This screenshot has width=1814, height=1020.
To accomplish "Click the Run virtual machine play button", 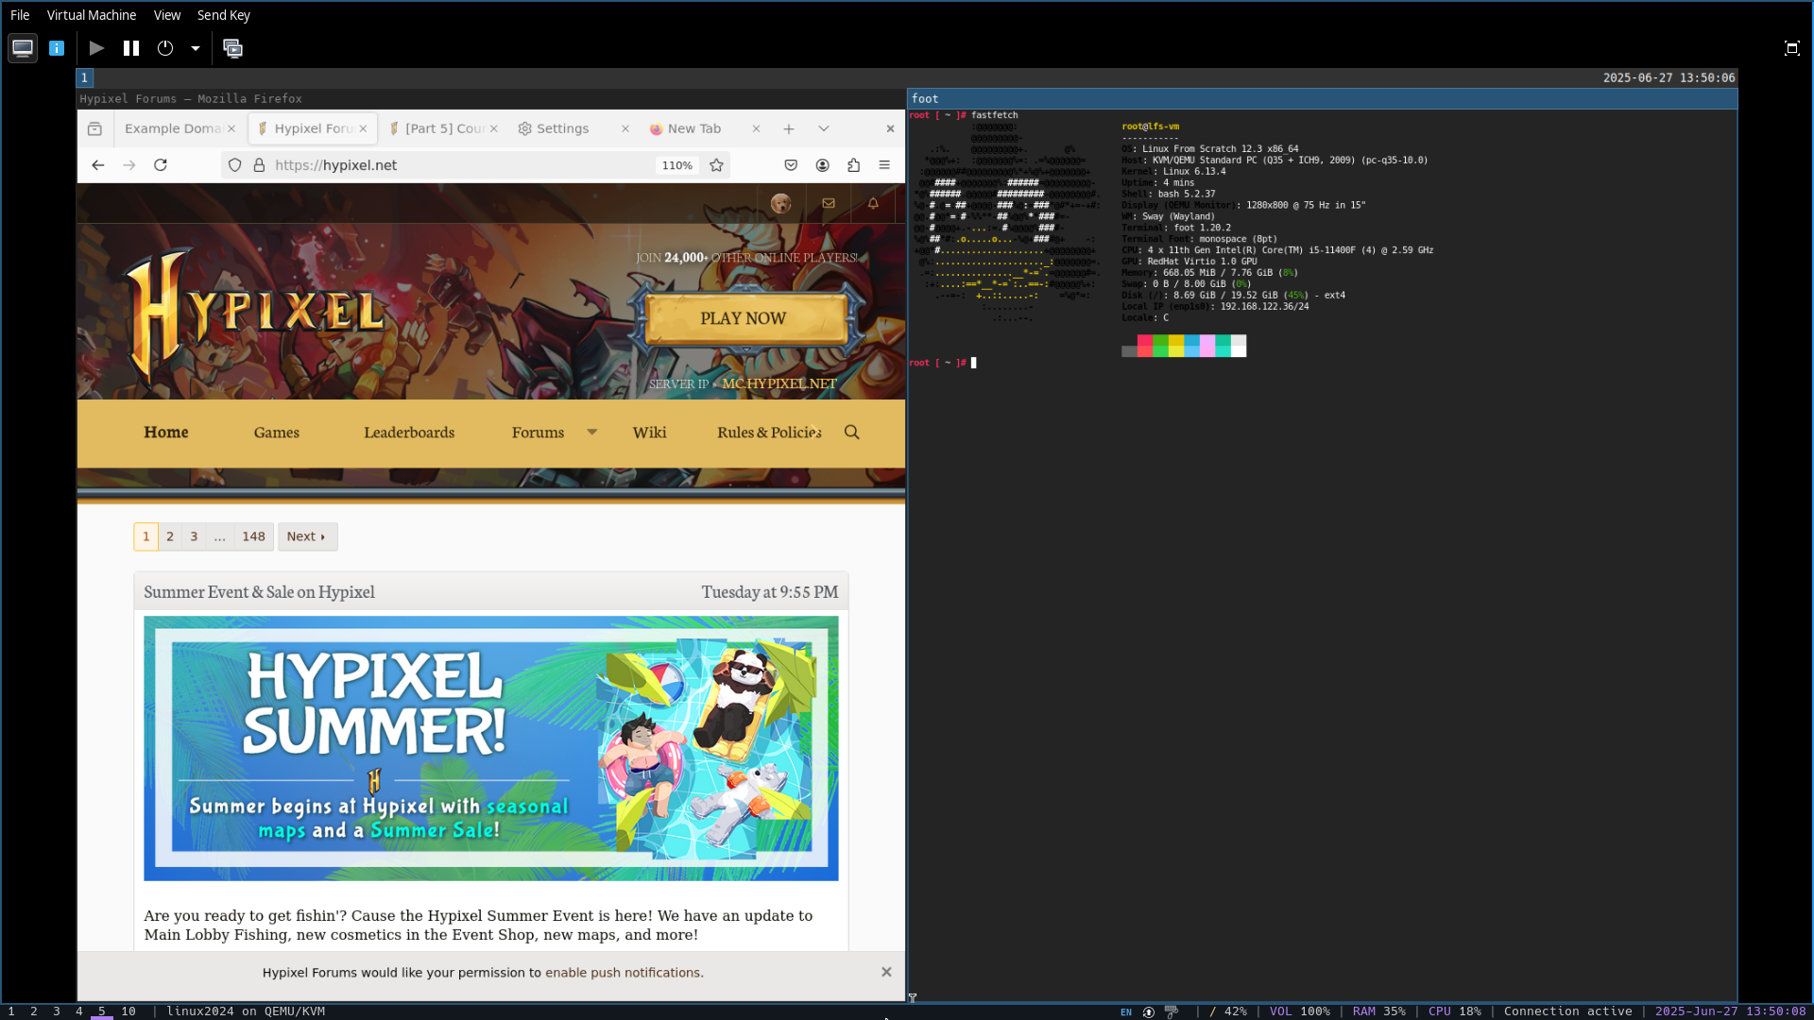I will (x=96, y=48).
